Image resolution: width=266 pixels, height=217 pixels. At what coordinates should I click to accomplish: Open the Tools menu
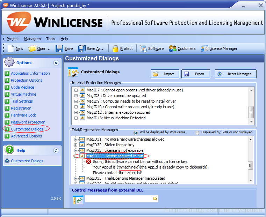[51, 39]
